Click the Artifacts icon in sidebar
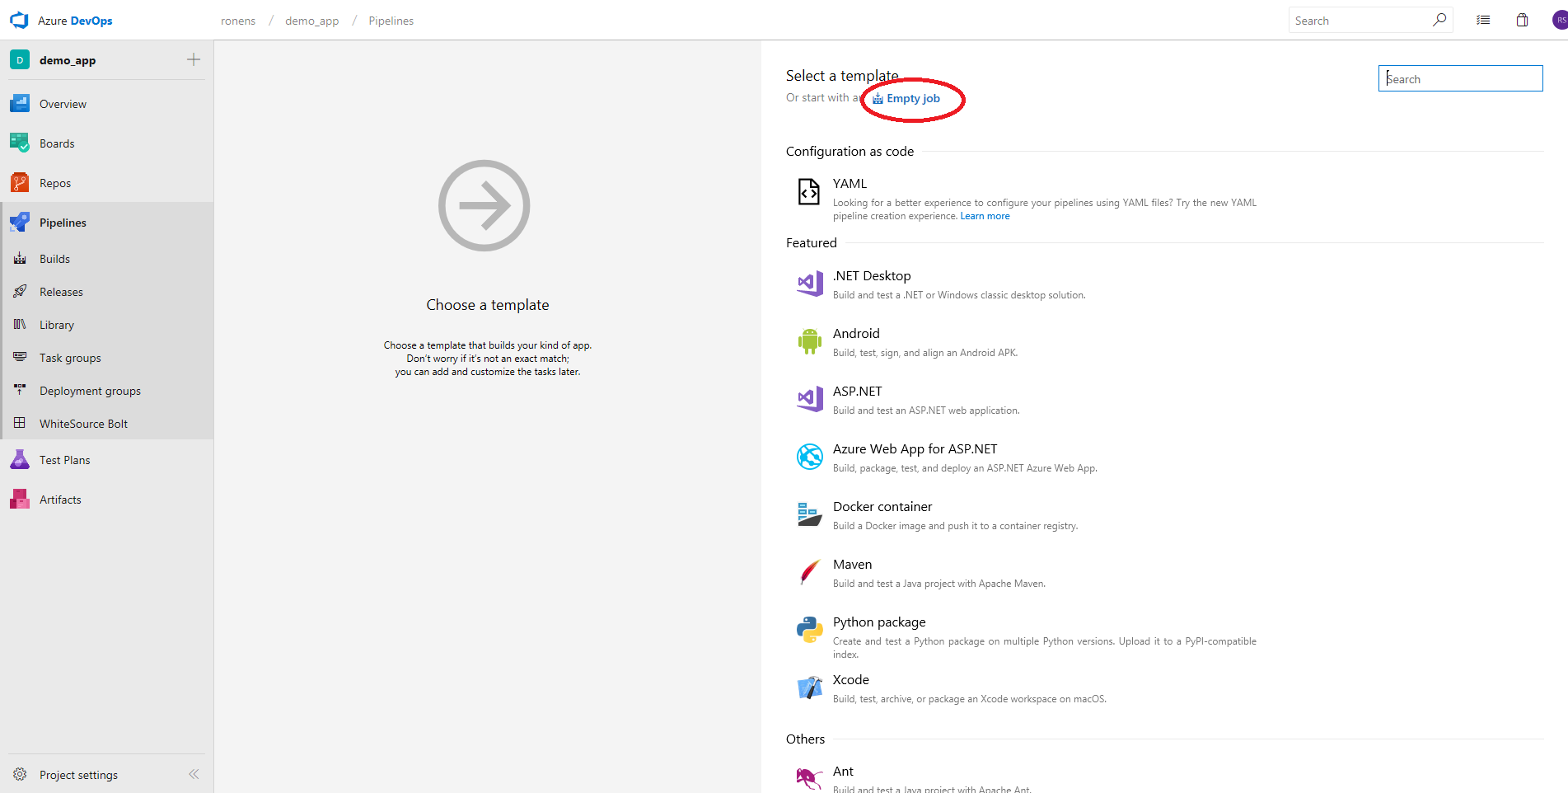 pyautogui.click(x=20, y=500)
